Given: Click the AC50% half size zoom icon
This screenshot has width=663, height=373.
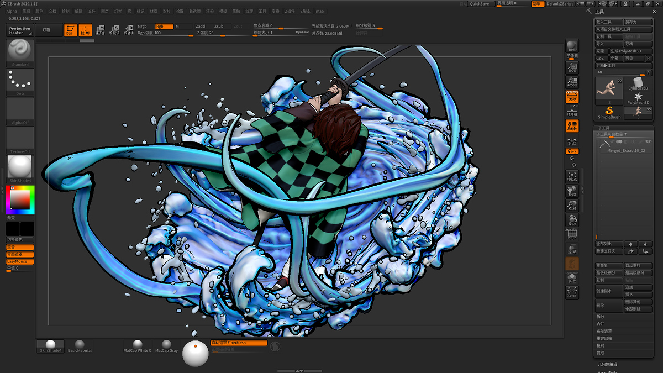Looking at the screenshot, I should [572, 82].
